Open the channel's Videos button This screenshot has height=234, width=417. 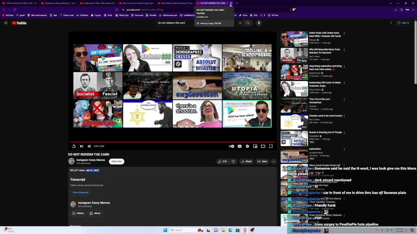click(x=78, y=213)
